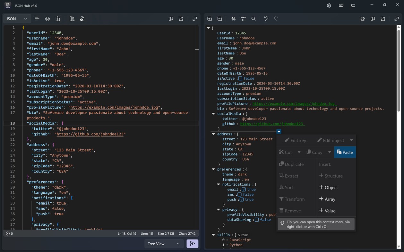Viewport: 404px width, 252px height.
Task: Select Duplicate in context menu
Action: (291, 164)
